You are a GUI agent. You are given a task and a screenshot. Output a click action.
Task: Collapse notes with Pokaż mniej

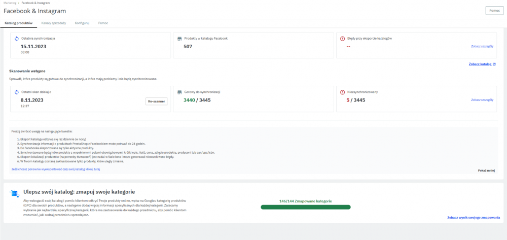pos(486,171)
